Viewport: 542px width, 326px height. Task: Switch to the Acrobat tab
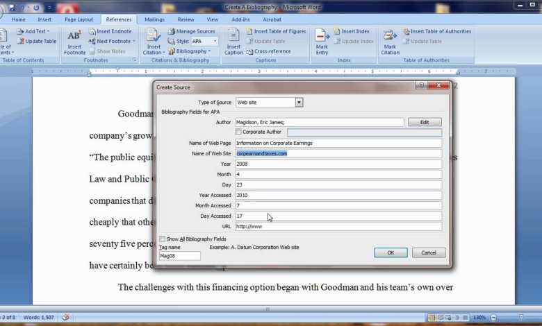point(272,19)
